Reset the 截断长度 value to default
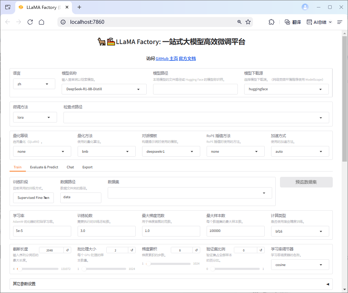 click(67, 250)
